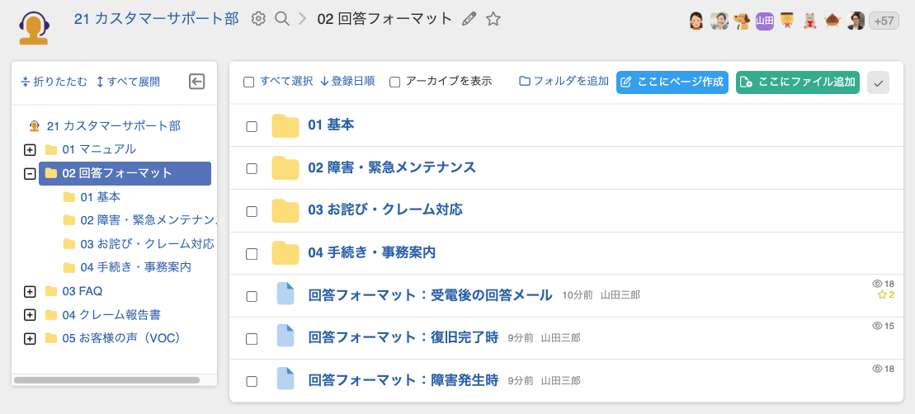Click pencil icon to rename folder
Screen dimensions: 915x414
(x=469, y=19)
